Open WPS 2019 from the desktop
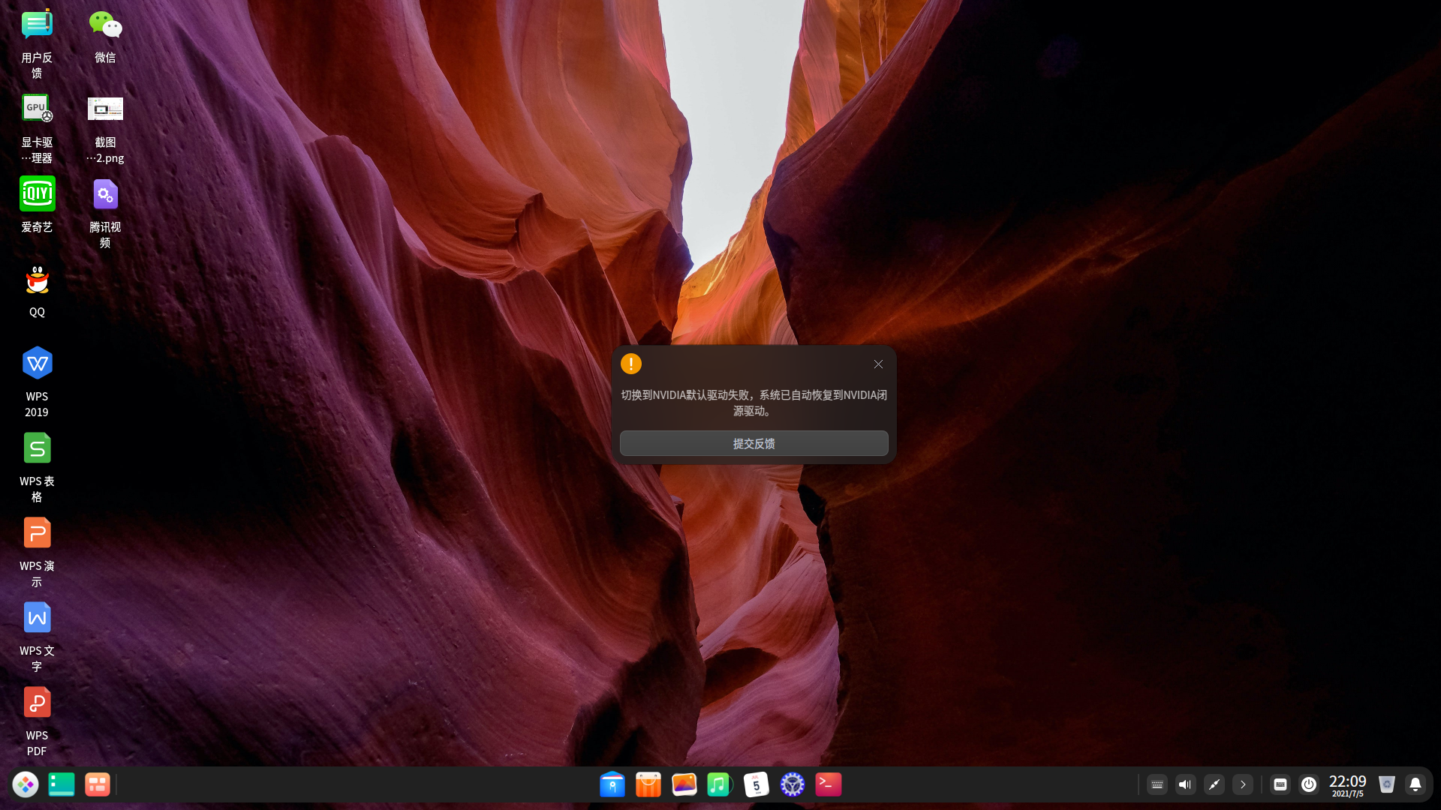1441x810 pixels. tap(37, 364)
